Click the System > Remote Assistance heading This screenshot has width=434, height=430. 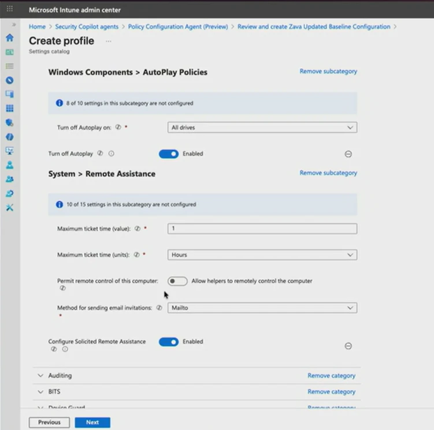(x=102, y=174)
